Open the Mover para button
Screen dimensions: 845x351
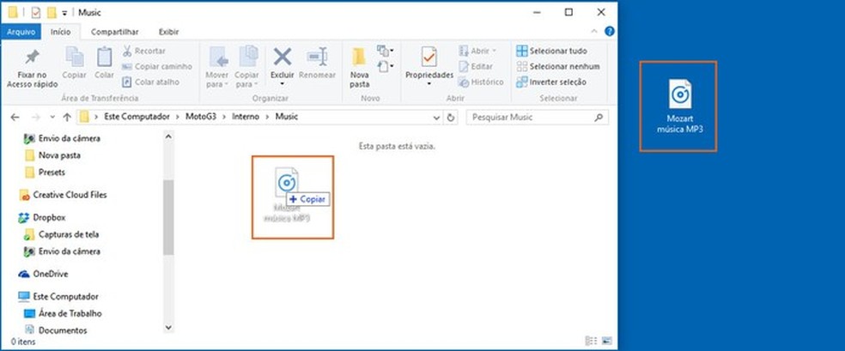217,67
